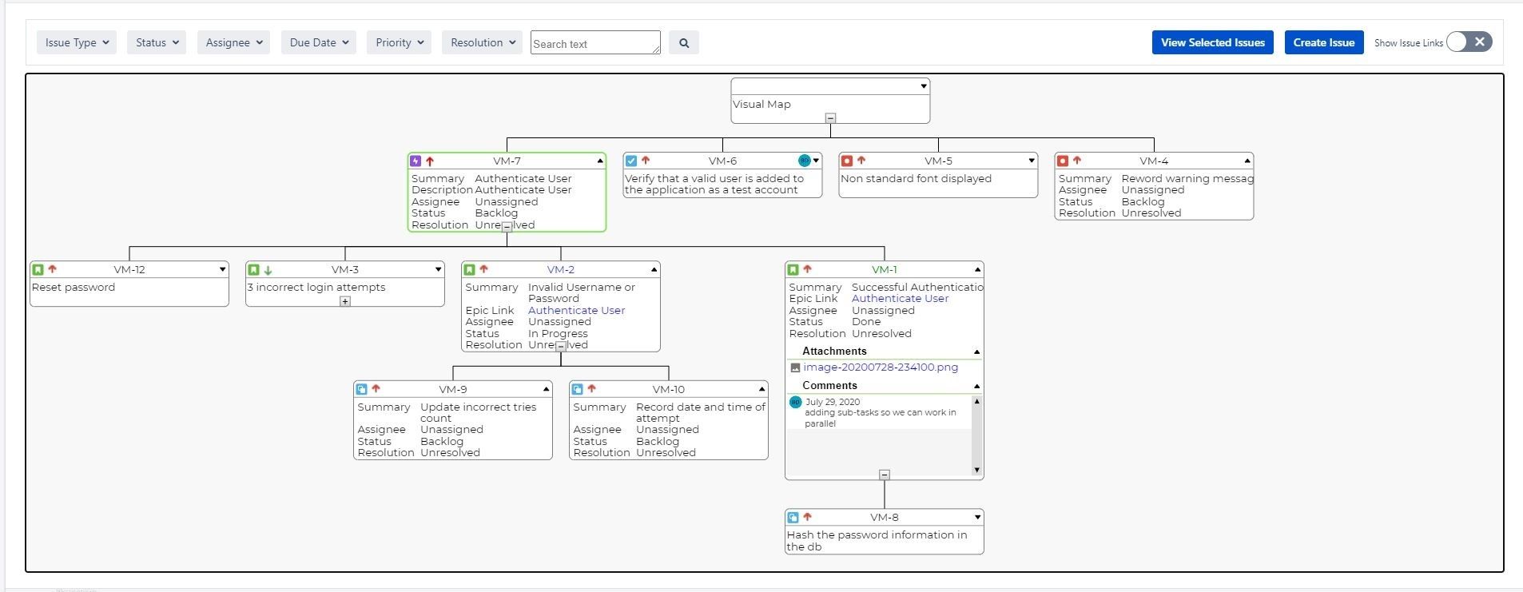Collapse the VM-9 card details

click(547, 390)
